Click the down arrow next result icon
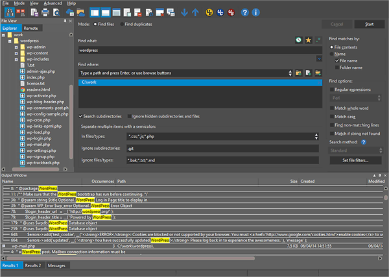 (184, 12)
